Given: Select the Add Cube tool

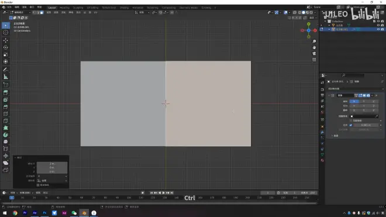Looking at the screenshot, I should point(6,85).
